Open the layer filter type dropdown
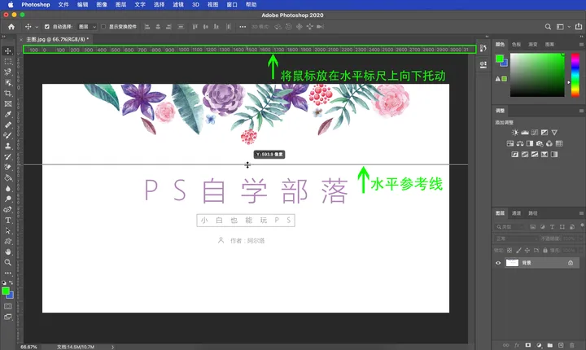The width and height of the screenshot is (586, 350). pos(510,226)
